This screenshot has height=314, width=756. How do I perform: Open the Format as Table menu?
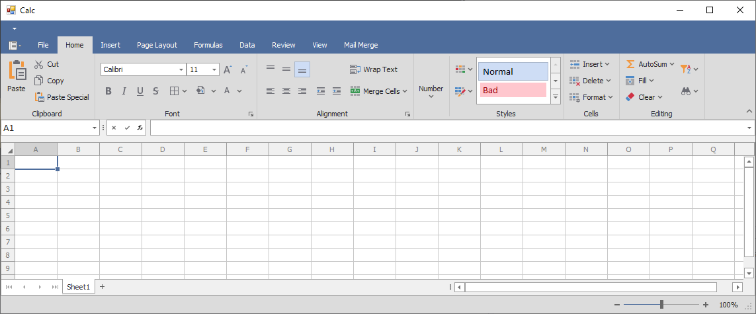coord(464,91)
